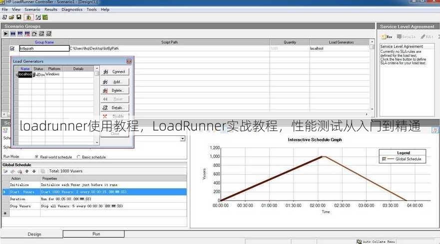Click the Open Scenario folder icon
440x244 pixels.
click(x=11, y=17)
